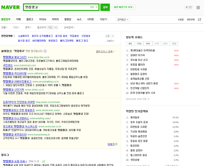This screenshot has width=204, height=166.
Task: Select the 14시 hot topic tab
Action: point(148,44)
